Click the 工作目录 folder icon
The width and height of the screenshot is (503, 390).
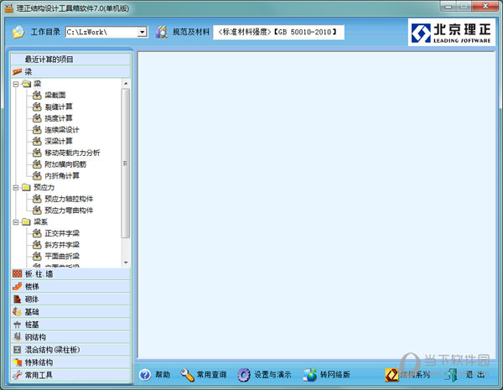[x=18, y=32]
